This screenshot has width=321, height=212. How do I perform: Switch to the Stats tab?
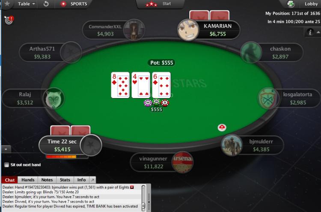click(x=65, y=180)
